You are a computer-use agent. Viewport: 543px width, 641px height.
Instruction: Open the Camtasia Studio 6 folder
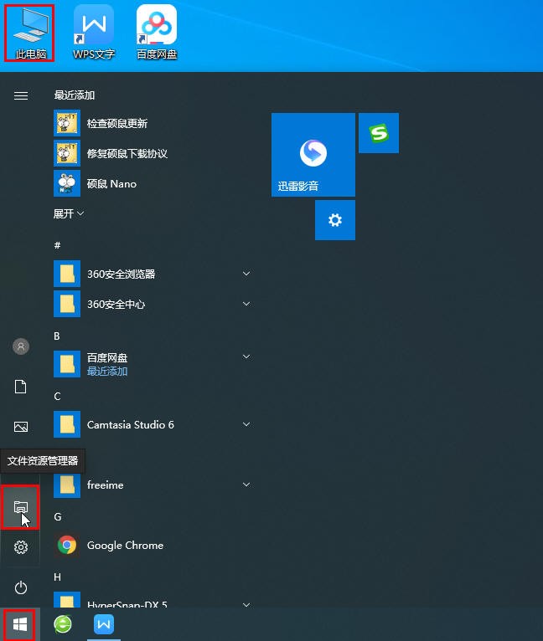click(153, 424)
